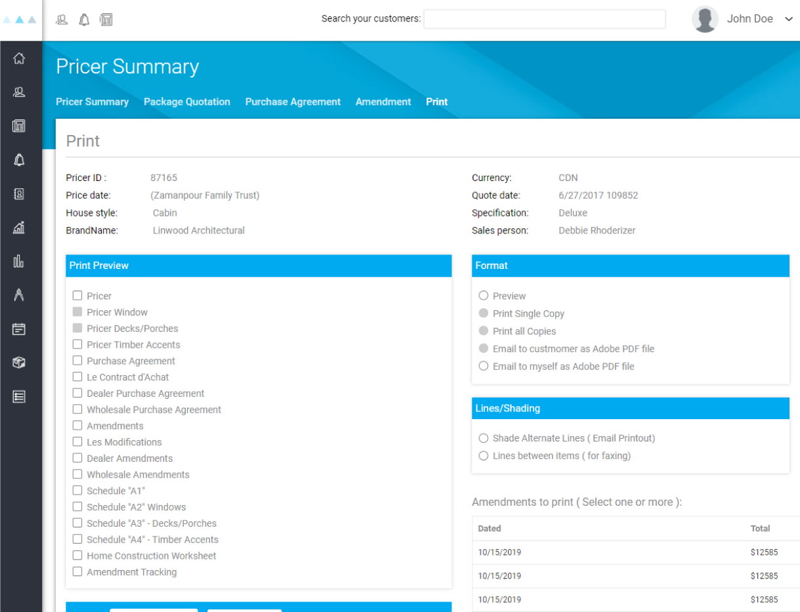Check the Dealer Amendments checkbox

pyautogui.click(x=77, y=458)
